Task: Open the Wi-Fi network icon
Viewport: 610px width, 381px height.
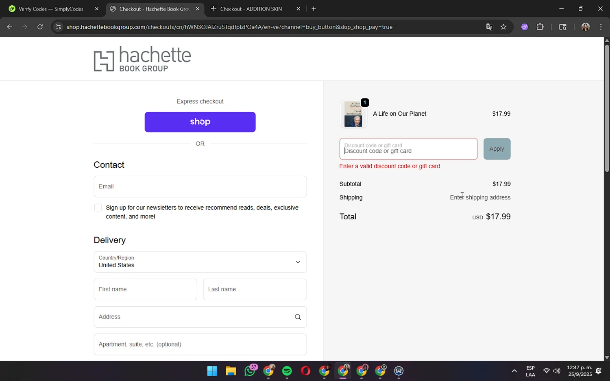Action: tap(546, 371)
